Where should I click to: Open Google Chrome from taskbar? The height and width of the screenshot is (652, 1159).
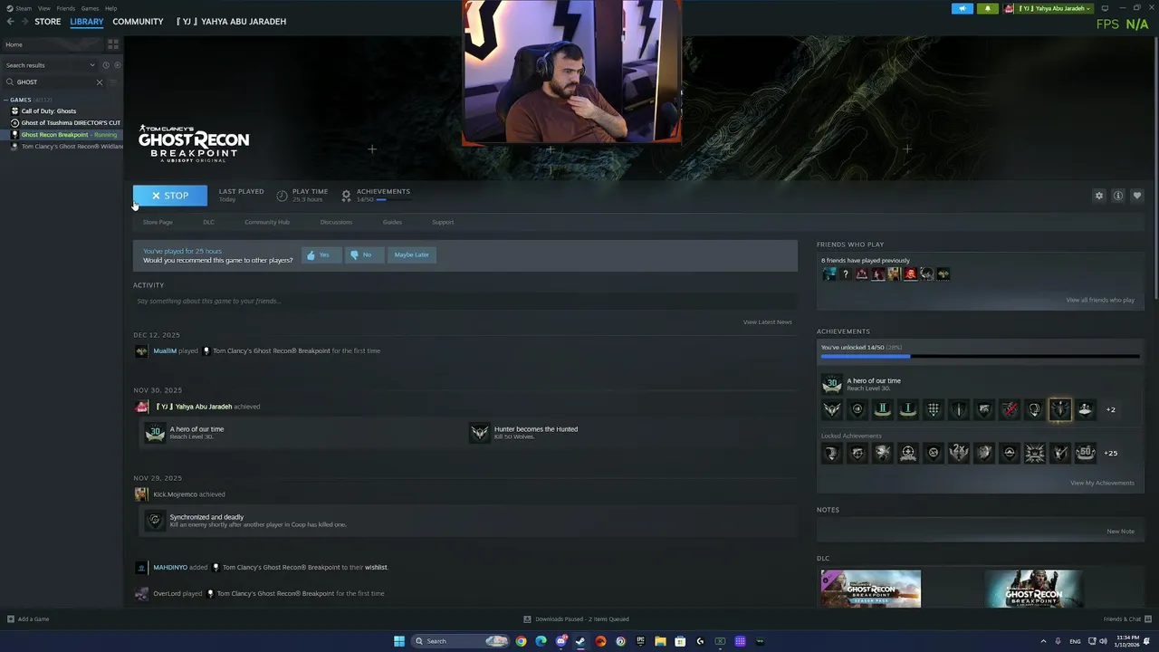tap(521, 641)
